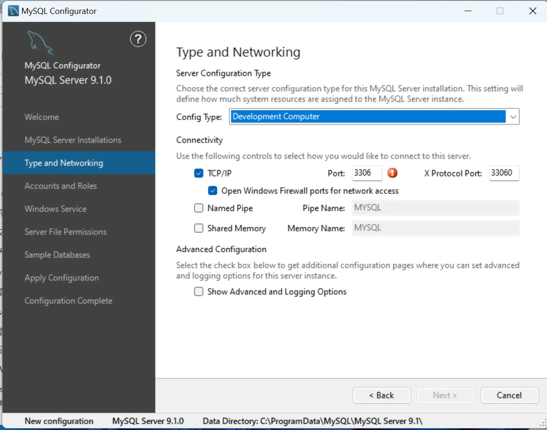
Task: Click the 'MySQL Server 9.1.0' sidebar title
Action: (68, 80)
